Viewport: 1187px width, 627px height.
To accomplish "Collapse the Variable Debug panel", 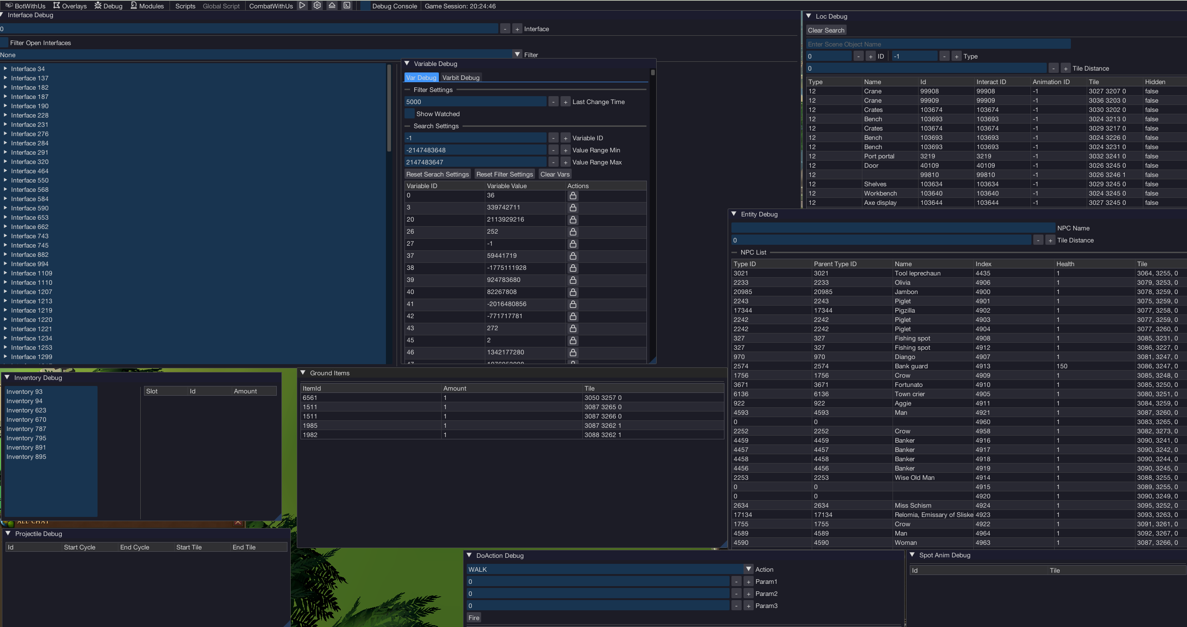I will pos(407,64).
